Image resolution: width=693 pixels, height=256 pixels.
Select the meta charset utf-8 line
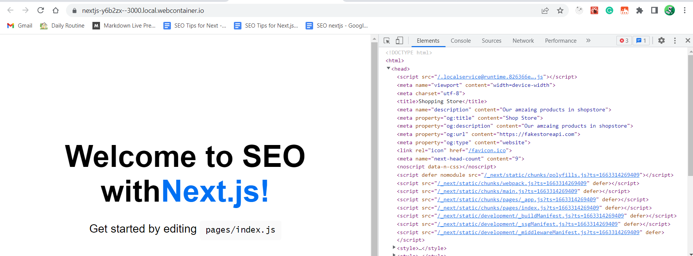(x=431, y=93)
